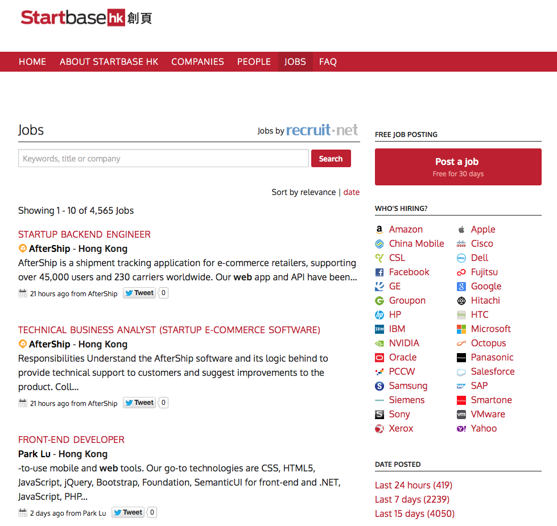This screenshot has width=557, height=526.
Task: Click the Microsoft logo icon
Action: (461, 329)
